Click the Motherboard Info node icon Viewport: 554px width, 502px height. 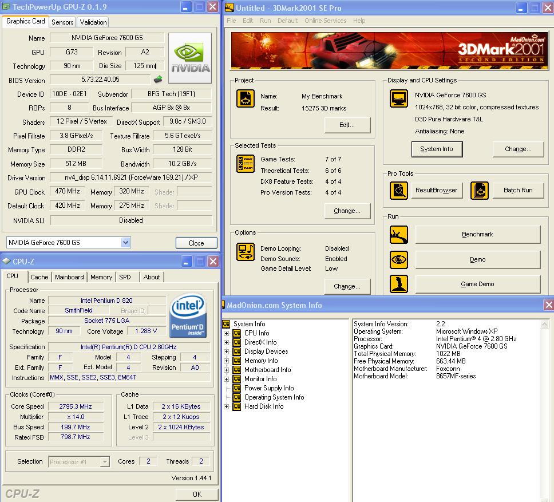pyautogui.click(x=237, y=370)
